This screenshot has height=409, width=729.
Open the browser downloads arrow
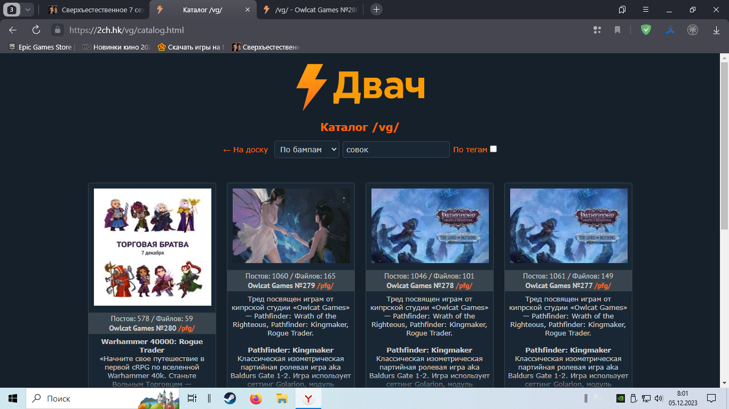716,30
